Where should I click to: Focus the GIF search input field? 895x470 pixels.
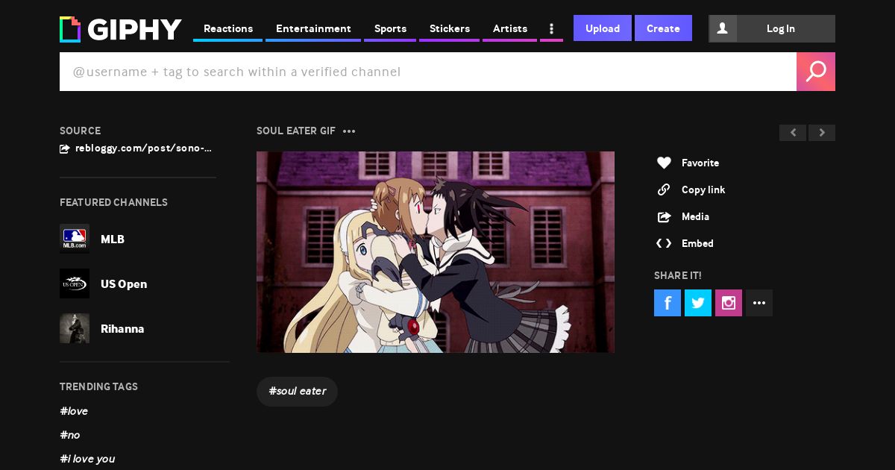click(x=428, y=72)
